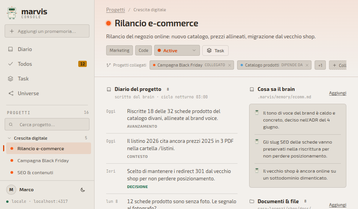Click the AVANZAMENTO label
The image size is (358, 209).
[x=142, y=127]
